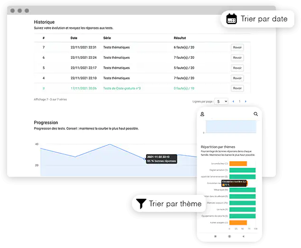Click Revoir for Tests de Code gratuits n°3
Screen dimensions: 301x248
[237, 88]
